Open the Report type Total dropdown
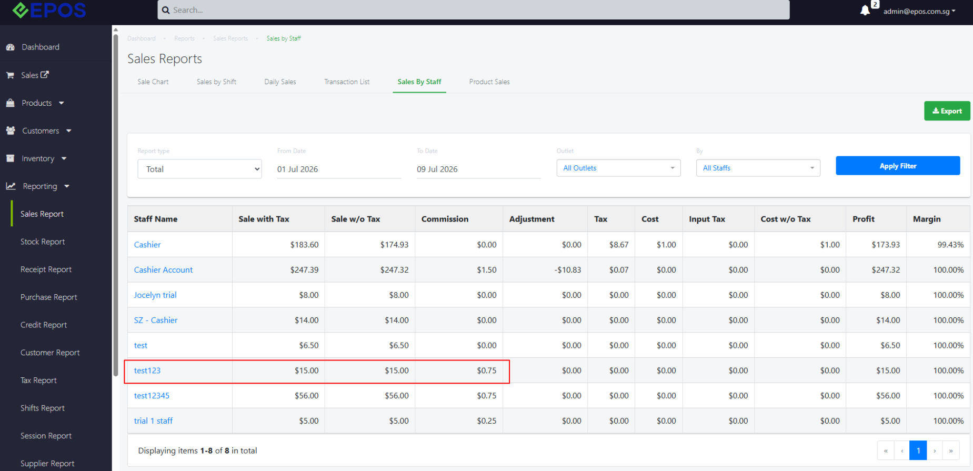Screen dimensions: 973x471 (199, 169)
